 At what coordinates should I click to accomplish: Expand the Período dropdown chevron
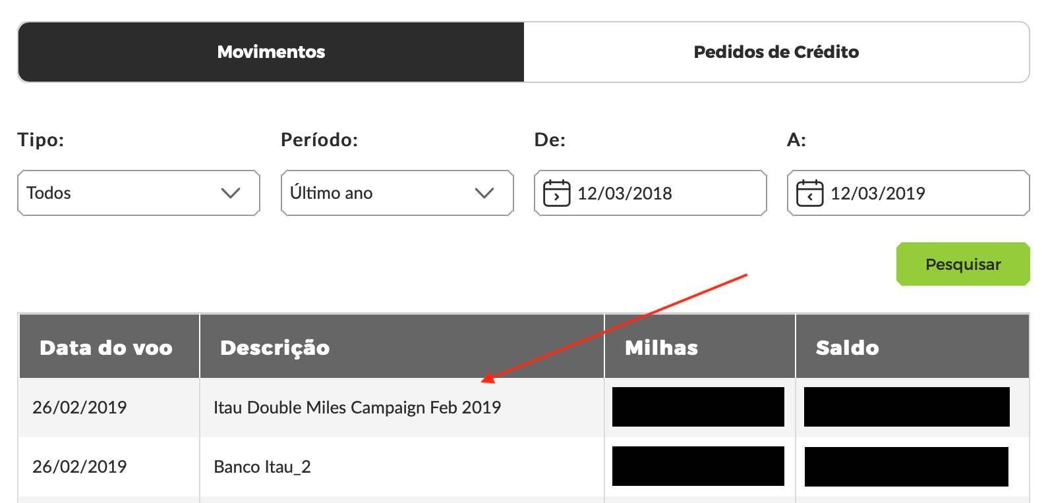tap(484, 193)
